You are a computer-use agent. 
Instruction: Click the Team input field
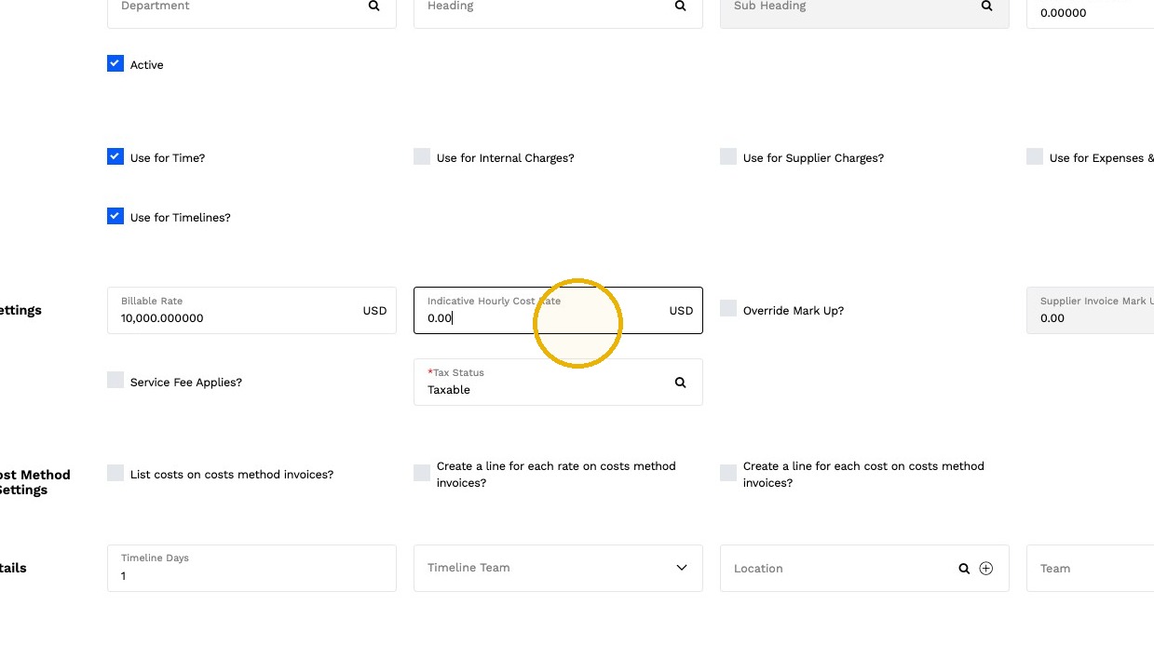pos(1090,568)
